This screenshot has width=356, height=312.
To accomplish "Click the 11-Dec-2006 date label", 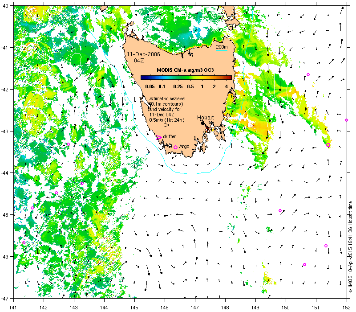I will [143, 54].
